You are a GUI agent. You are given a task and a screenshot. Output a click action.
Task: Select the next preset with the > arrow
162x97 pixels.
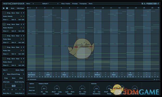58,4
